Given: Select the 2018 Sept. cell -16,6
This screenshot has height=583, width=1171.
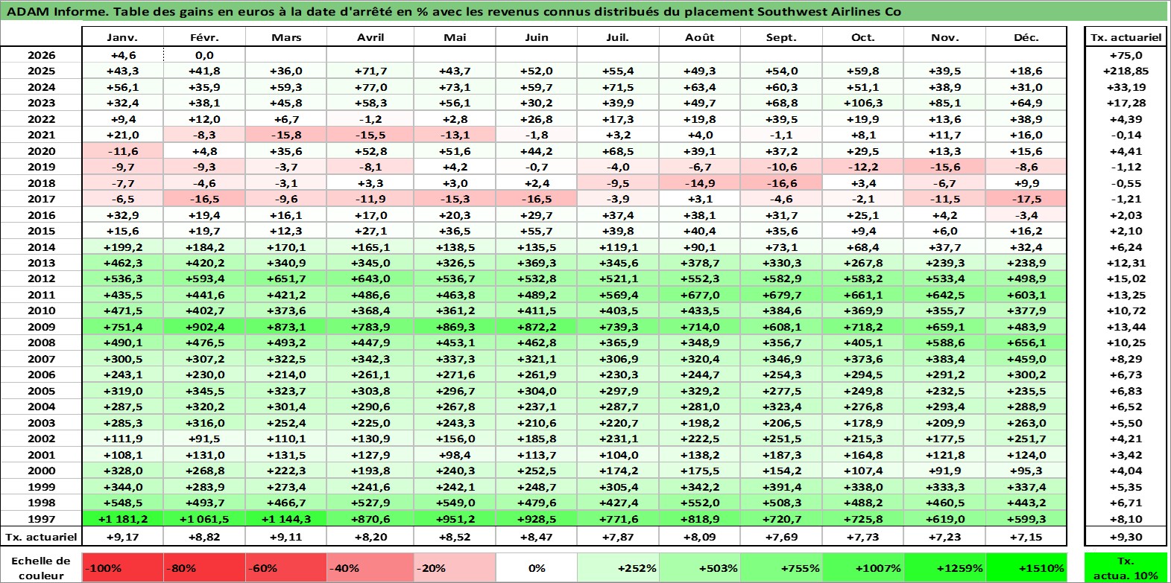Looking at the screenshot, I should [x=781, y=183].
